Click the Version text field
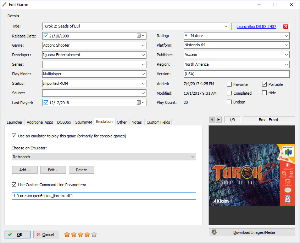300x243 pixels. click(237, 74)
